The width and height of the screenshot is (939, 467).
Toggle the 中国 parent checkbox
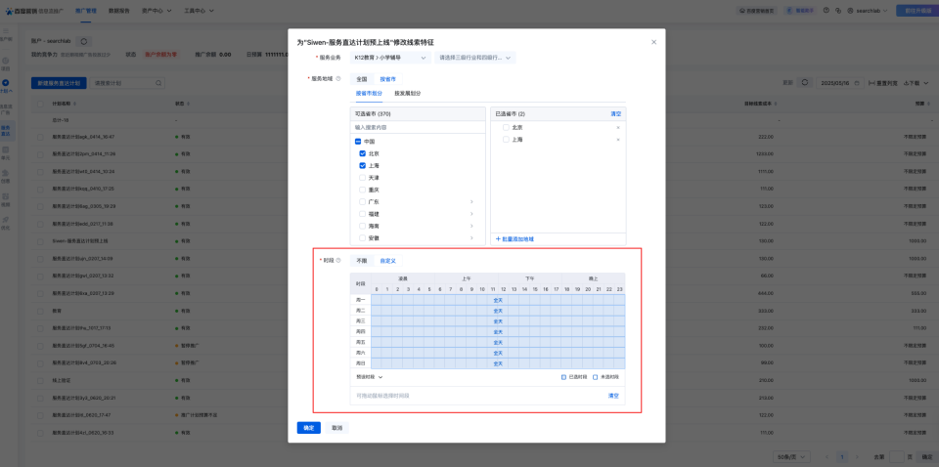point(358,142)
